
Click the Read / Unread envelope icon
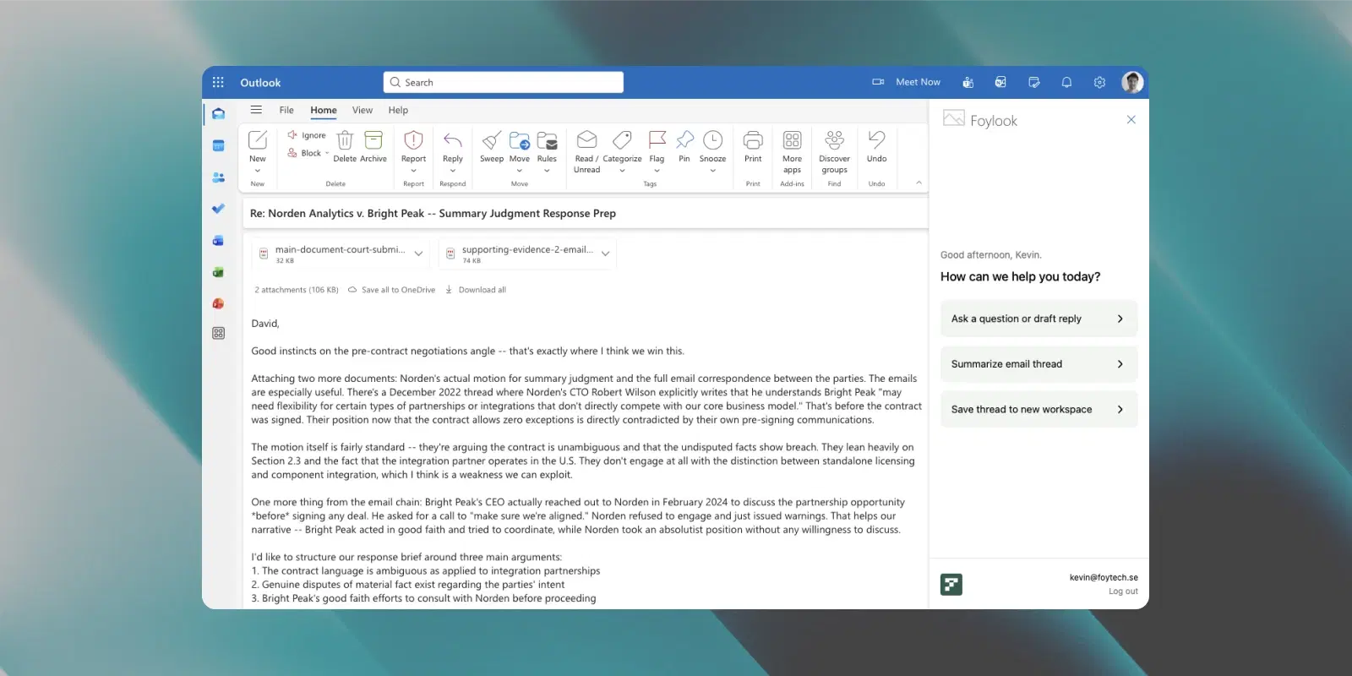pos(586,139)
